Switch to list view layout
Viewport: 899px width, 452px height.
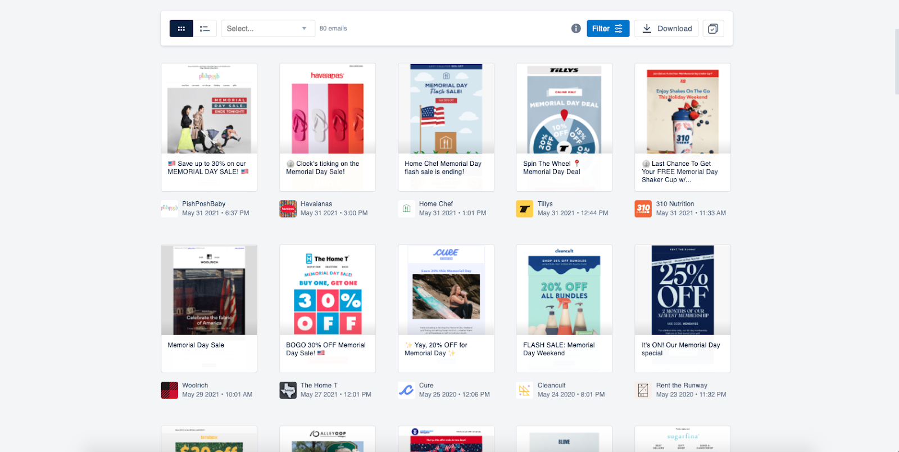(x=205, y=29)
